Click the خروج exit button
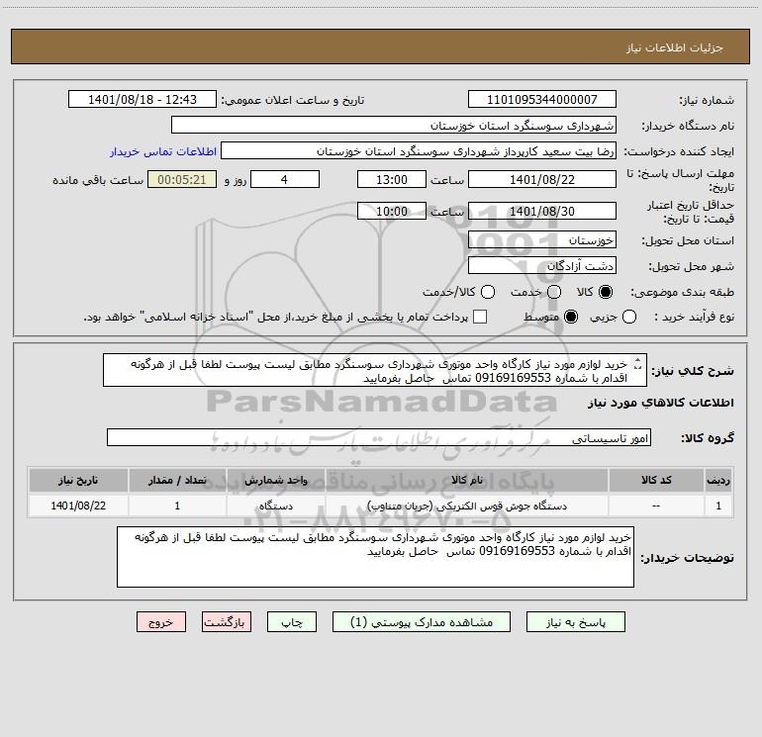 (161, 622)
